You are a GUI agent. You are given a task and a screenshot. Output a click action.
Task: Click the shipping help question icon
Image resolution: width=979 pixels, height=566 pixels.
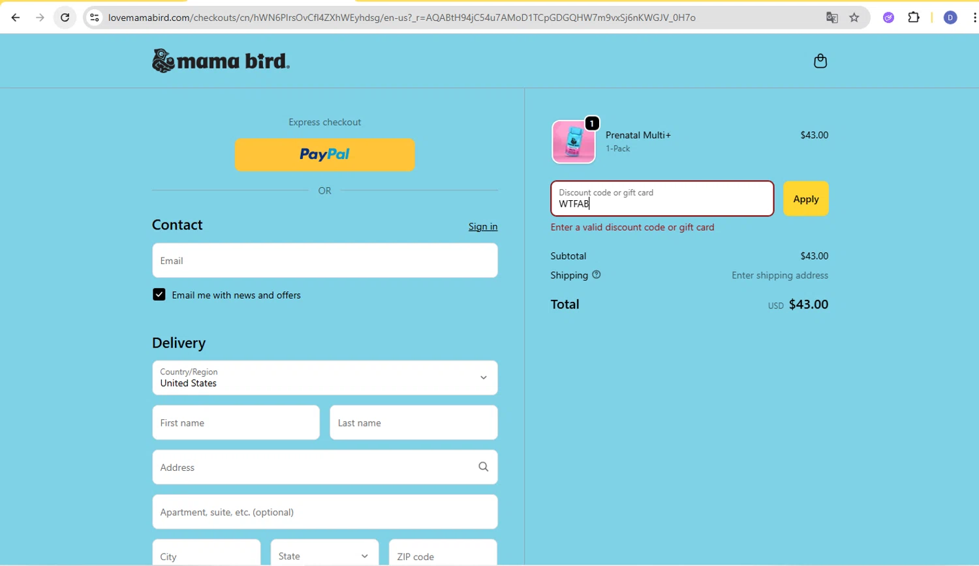click(596, 275)
